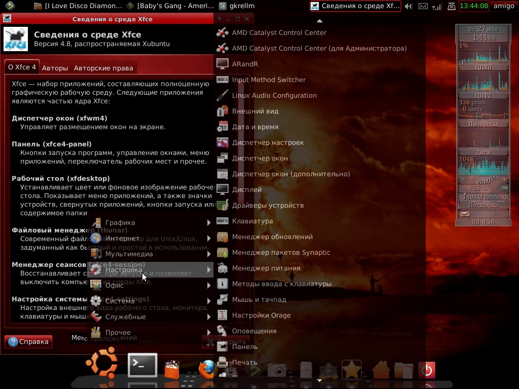The image size is (519, 389).
Task: Open Менеджер пакетов Synaptic
Action: [319, 252]
